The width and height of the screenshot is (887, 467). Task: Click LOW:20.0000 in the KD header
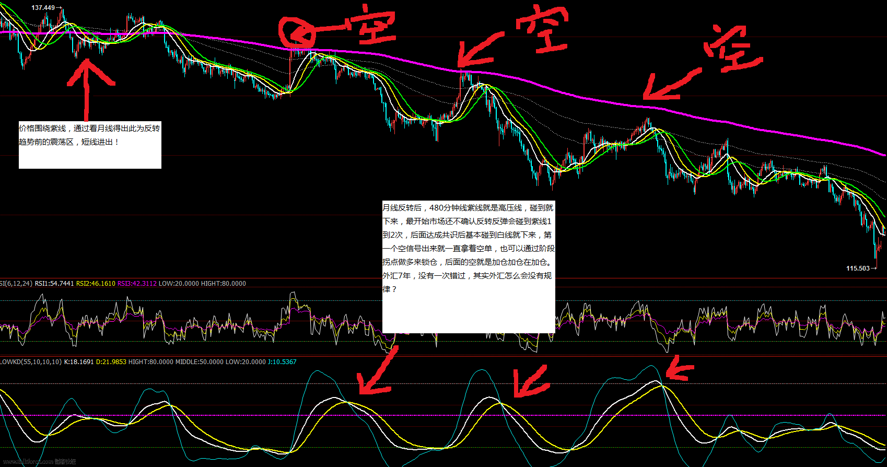[246, 362]
